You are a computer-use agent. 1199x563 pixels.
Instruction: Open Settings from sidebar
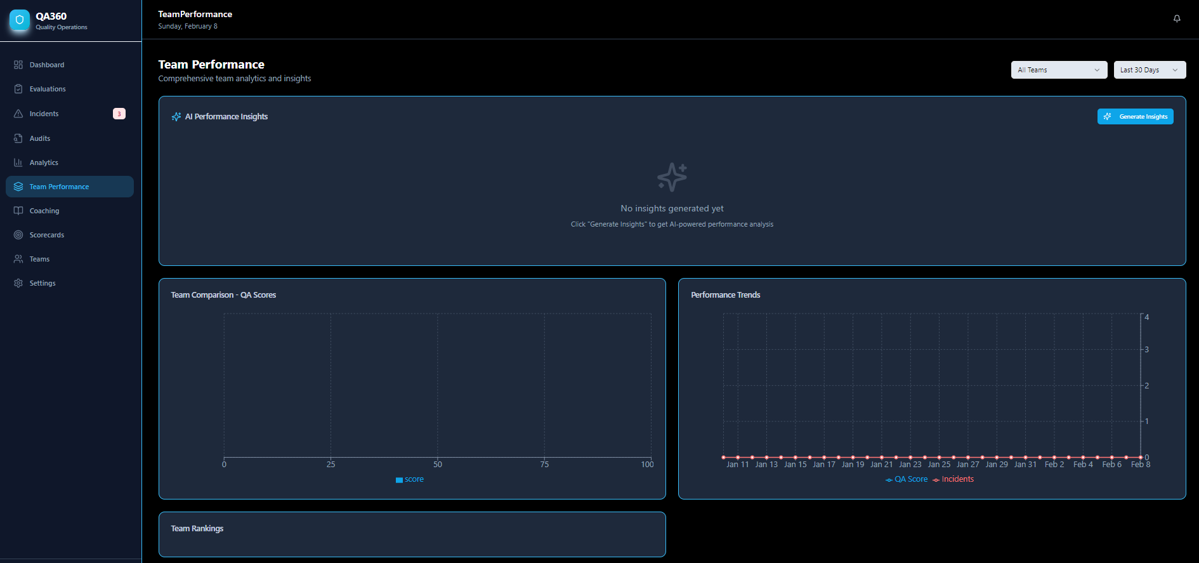pyautogui.click(x=70, y=283)
